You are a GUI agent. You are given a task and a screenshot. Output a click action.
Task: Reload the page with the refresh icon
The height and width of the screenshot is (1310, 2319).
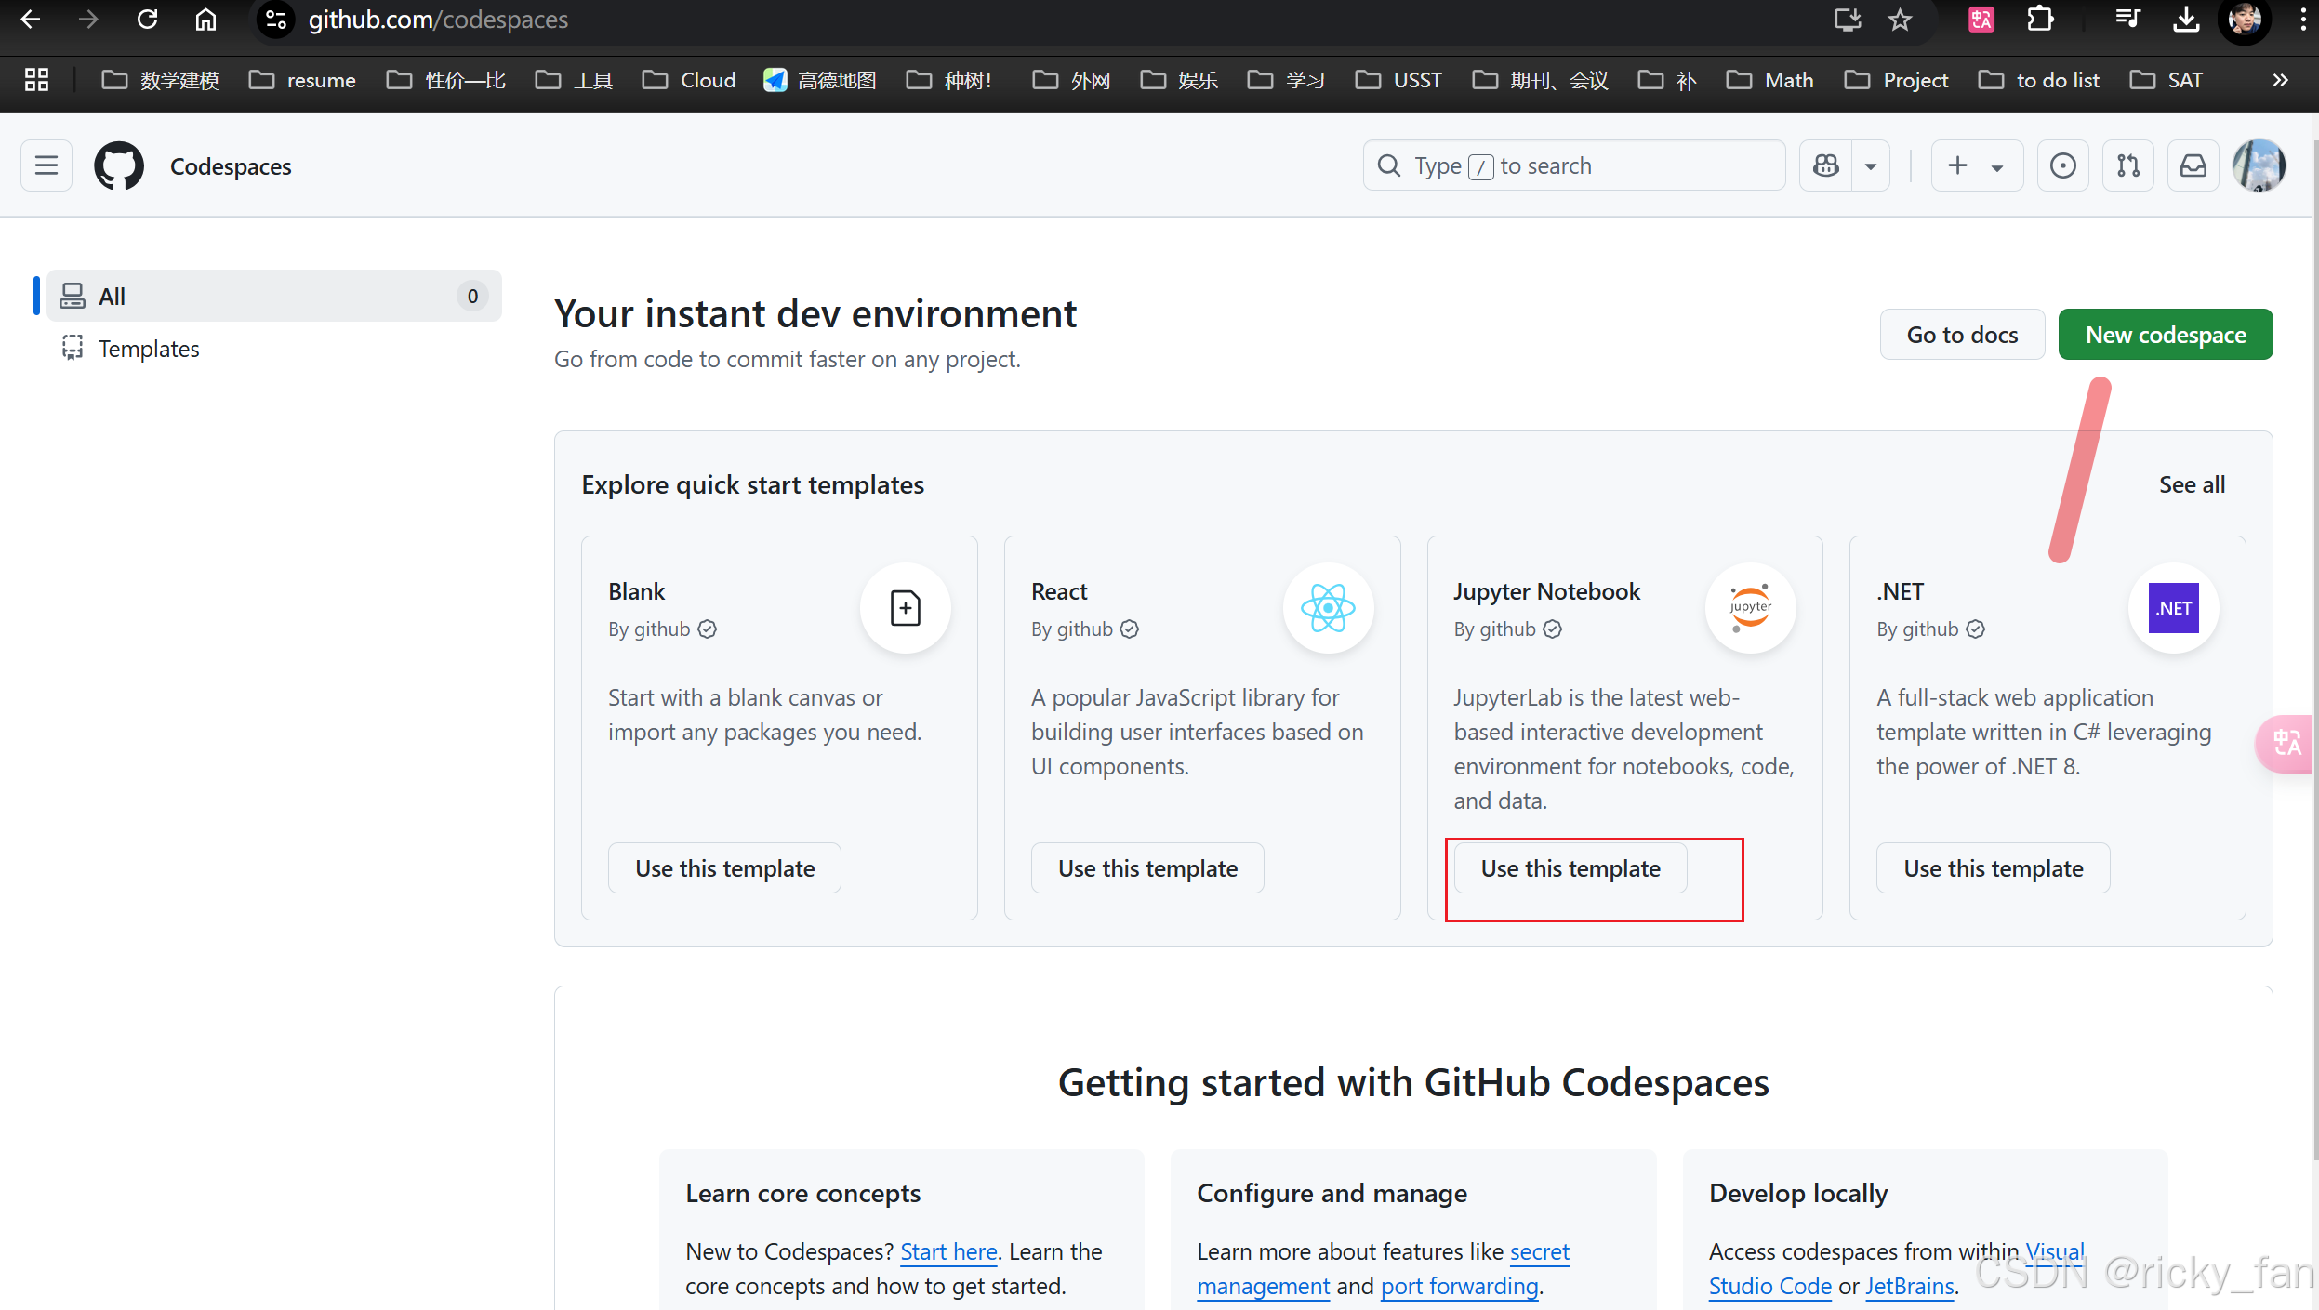coord(147,20)
